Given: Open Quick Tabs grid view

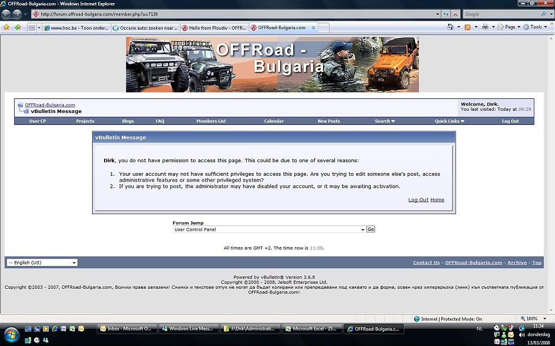Looking at the screenshot, I should (x=32, y=28).
